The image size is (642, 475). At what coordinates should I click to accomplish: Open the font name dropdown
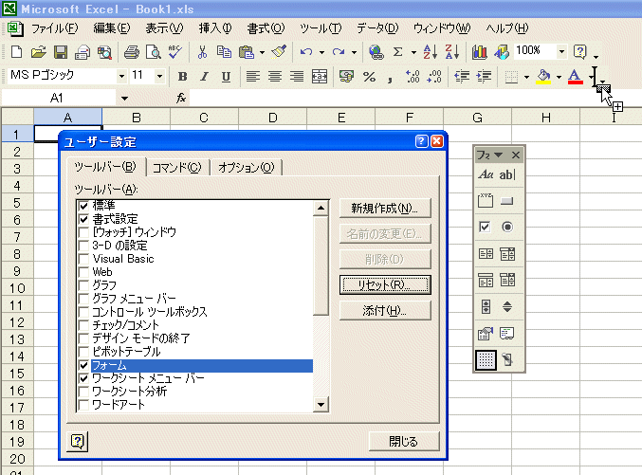[121, 76]
